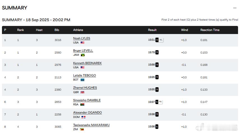The height and width of the screenshot is (133, 240).
Task: Open Letsile TEBOGO athlete profile link
Action: click(85, 75)
